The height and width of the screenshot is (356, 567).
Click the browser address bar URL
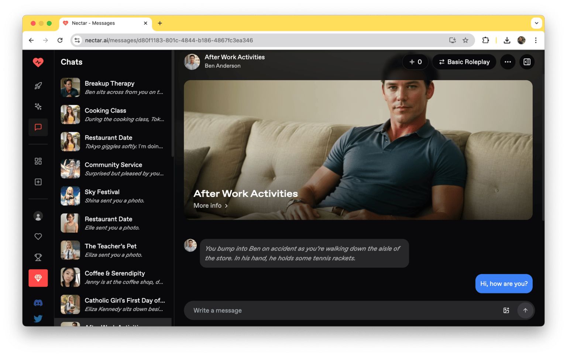tap(169, 40)
